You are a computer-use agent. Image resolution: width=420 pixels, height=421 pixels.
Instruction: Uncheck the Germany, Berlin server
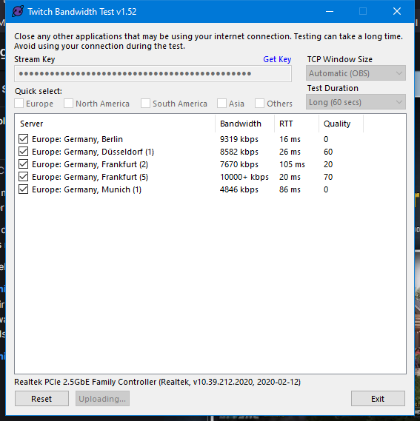pyautogui.click(x=24, y=139)
